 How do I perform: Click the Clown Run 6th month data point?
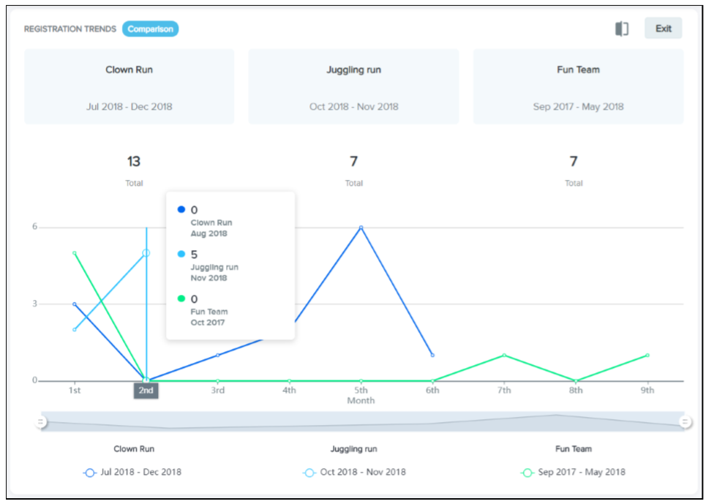(432, 356)
